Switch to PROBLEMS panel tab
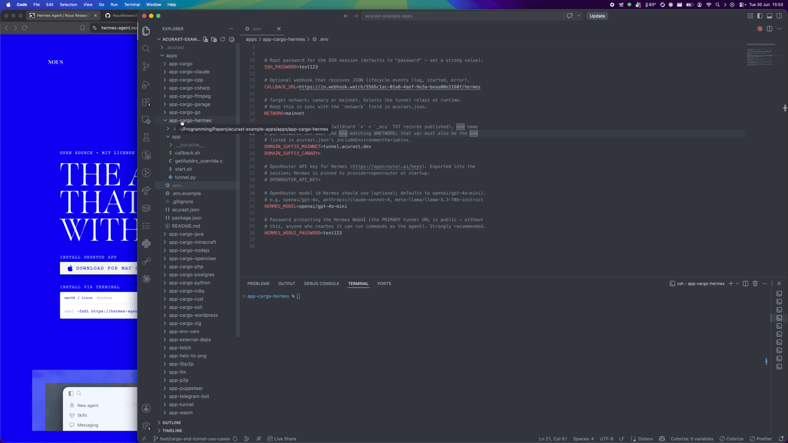Screen dimensions: 788x443 258,284
